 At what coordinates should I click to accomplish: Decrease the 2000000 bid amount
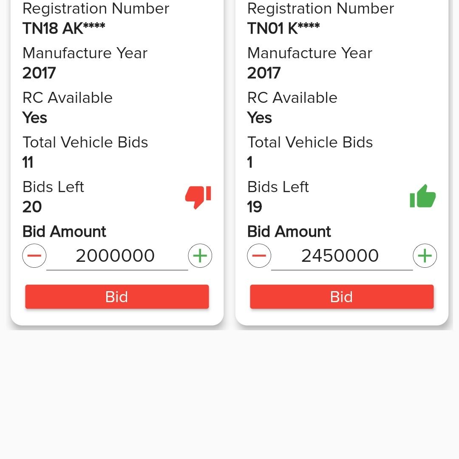(x=34, y=256)
